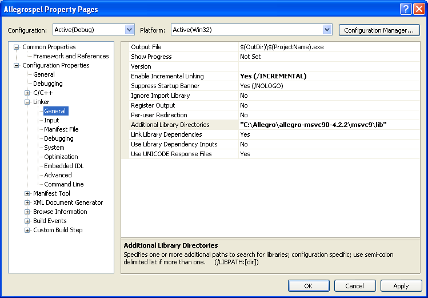Click the OK button
The image size is (428, 298).
coord(309,286)
